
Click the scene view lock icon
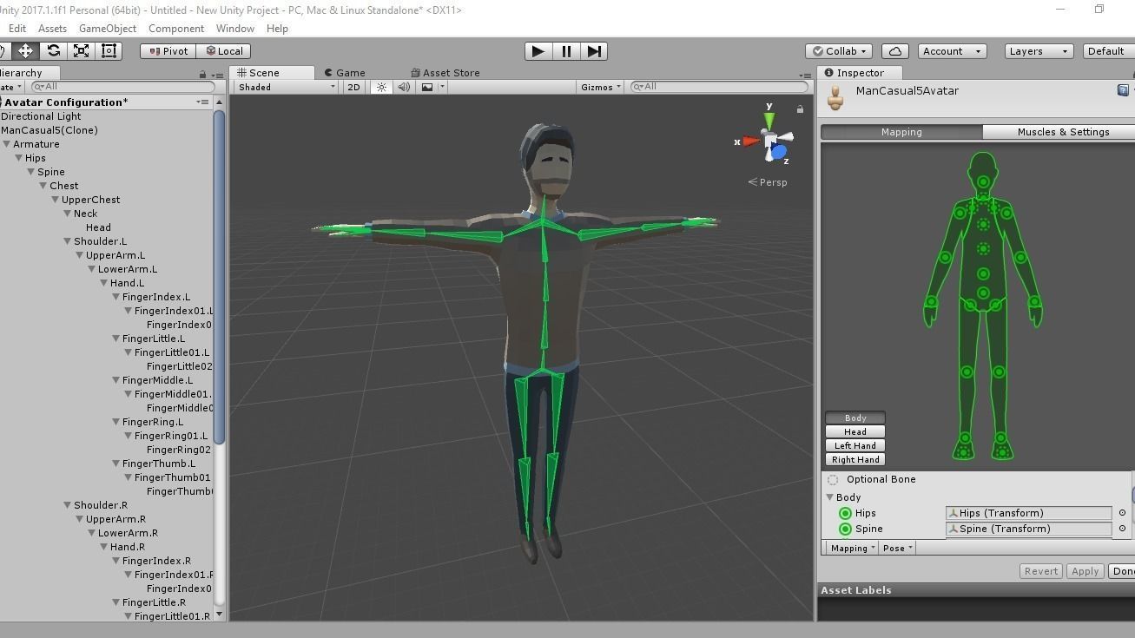[x=800, y=109]
